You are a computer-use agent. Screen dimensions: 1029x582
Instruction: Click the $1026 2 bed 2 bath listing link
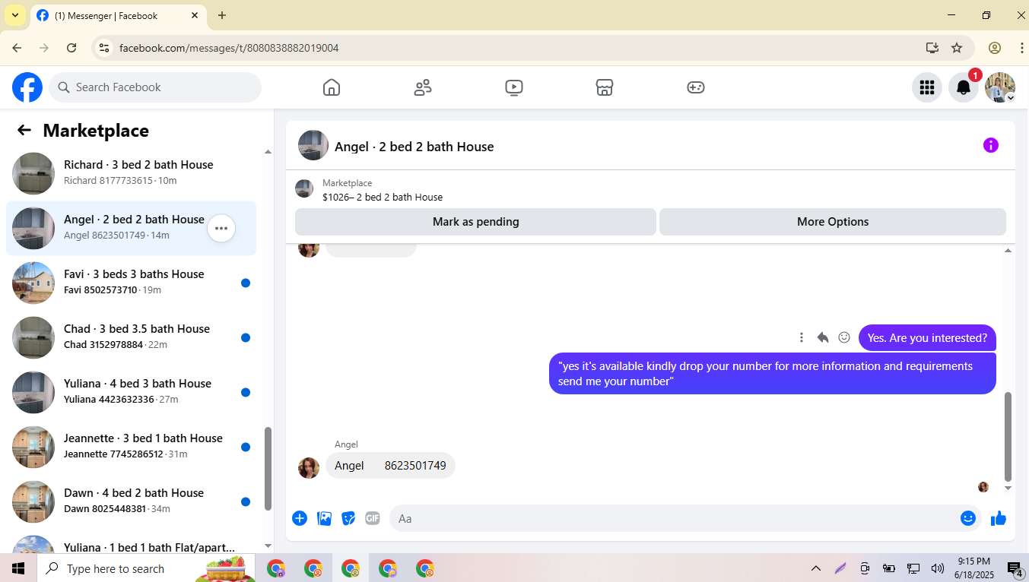(383, 197)
